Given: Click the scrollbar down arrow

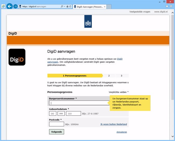Looking at the screenshot, I should pos(173,136).
